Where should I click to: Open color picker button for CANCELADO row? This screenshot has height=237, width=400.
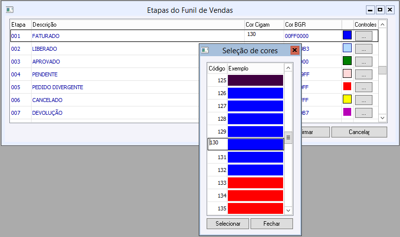(x=364, y=100)
